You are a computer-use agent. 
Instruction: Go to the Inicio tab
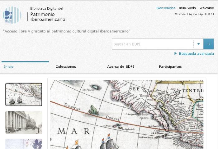tap(9, 67)
